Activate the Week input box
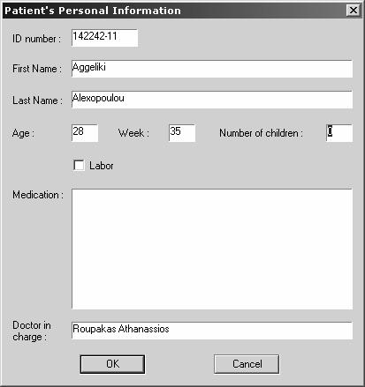365x387 pixels. [182, 133]
